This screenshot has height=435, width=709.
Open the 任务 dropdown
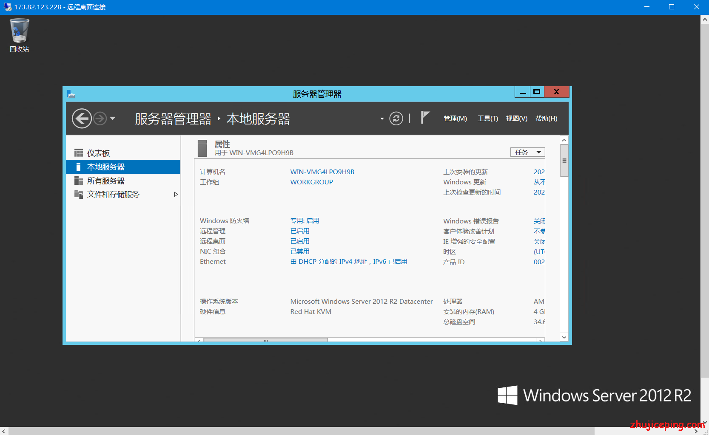pos(527,152)
